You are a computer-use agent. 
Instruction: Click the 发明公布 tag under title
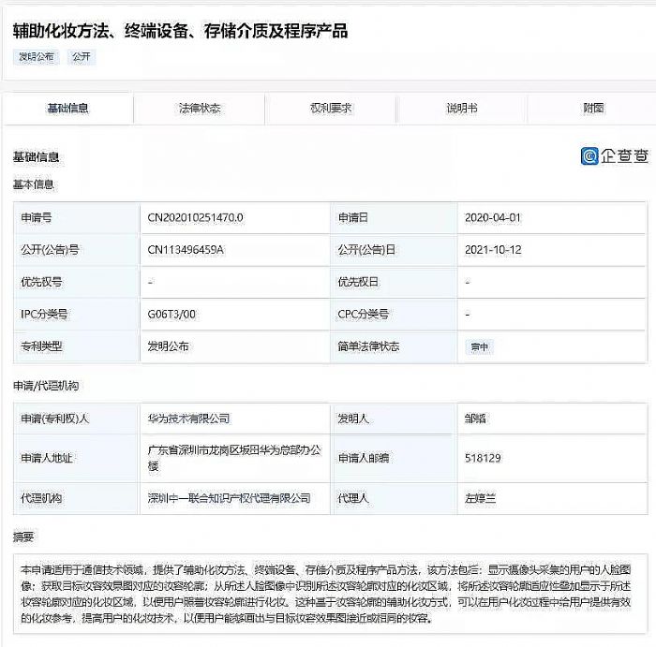point(37,57)
